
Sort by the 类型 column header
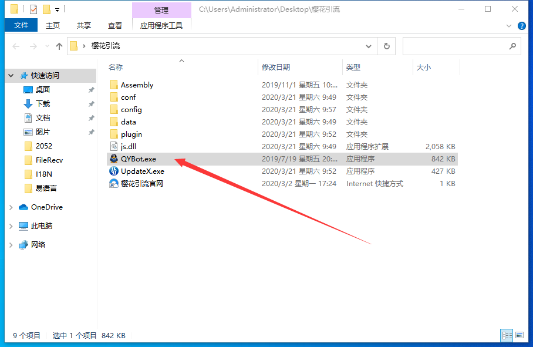[x=353, y=68]
